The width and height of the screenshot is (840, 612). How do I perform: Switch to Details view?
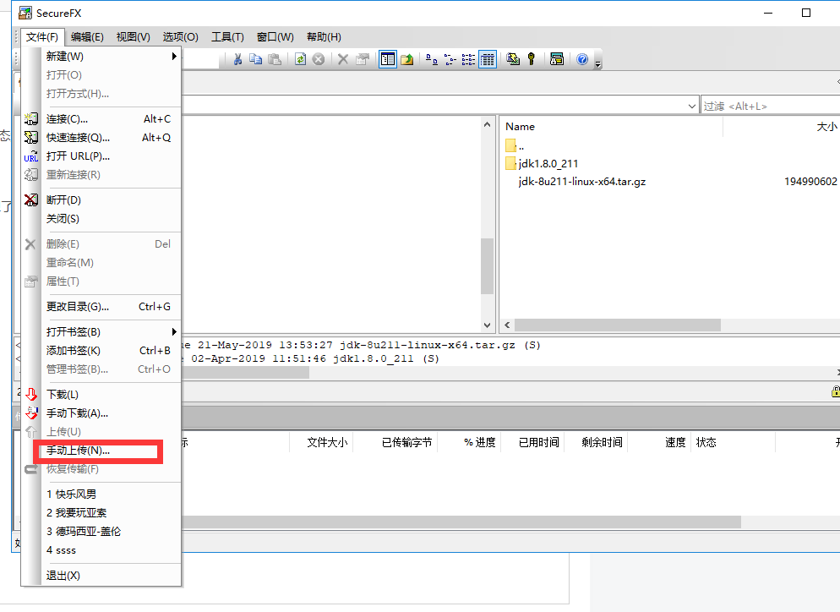click(x=487, y=59)
